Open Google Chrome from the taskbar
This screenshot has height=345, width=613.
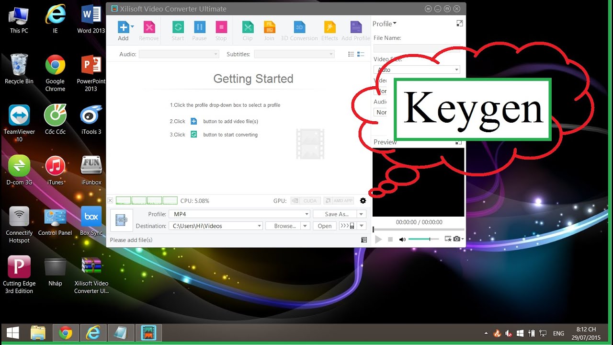[x=65, y=333]
